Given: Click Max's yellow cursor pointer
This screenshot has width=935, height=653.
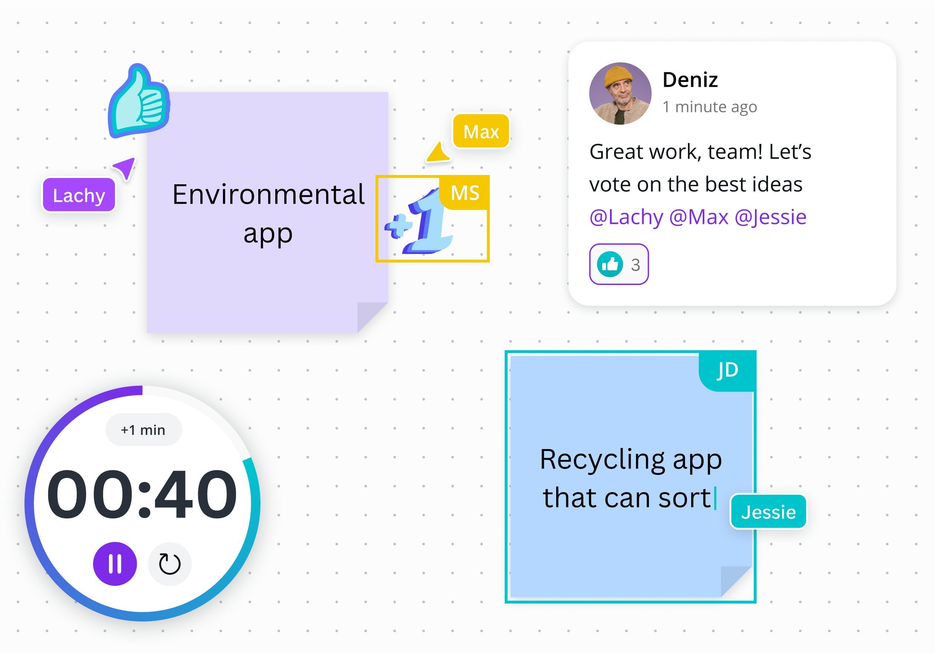Looking at the screenshot, I should [438, 154].
